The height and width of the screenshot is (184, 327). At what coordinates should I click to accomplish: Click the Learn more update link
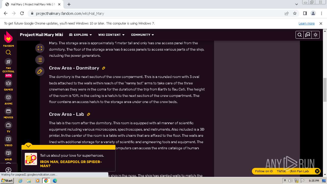pos(307,23)
